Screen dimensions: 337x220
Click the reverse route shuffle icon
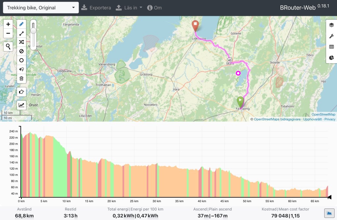pyautogui.click(x=21, y=42)
